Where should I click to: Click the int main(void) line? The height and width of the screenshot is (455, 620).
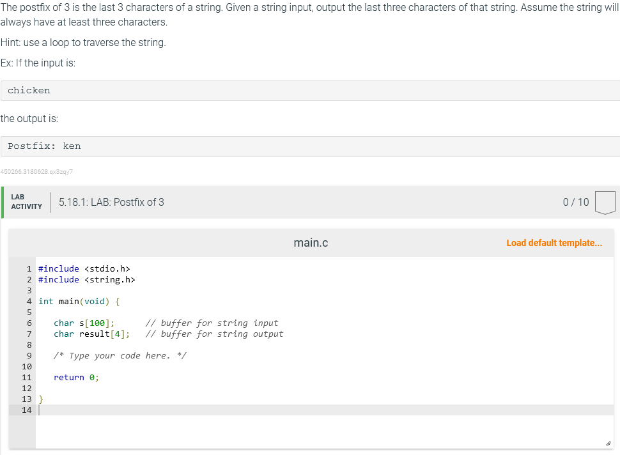pos(77,301)
